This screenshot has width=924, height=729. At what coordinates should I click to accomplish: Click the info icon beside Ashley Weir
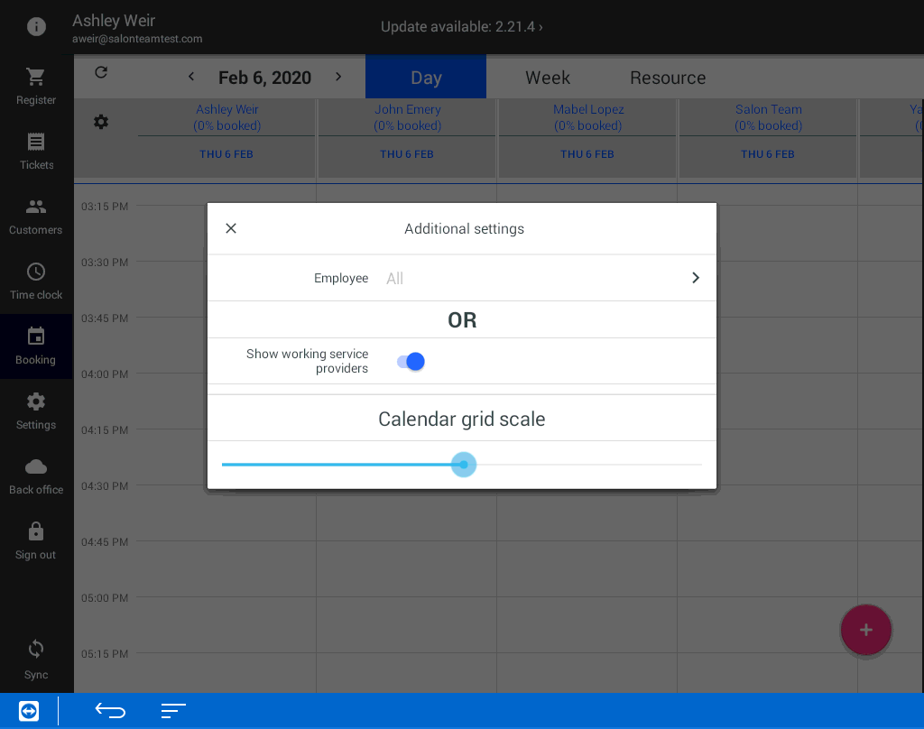tap(36, 27)
